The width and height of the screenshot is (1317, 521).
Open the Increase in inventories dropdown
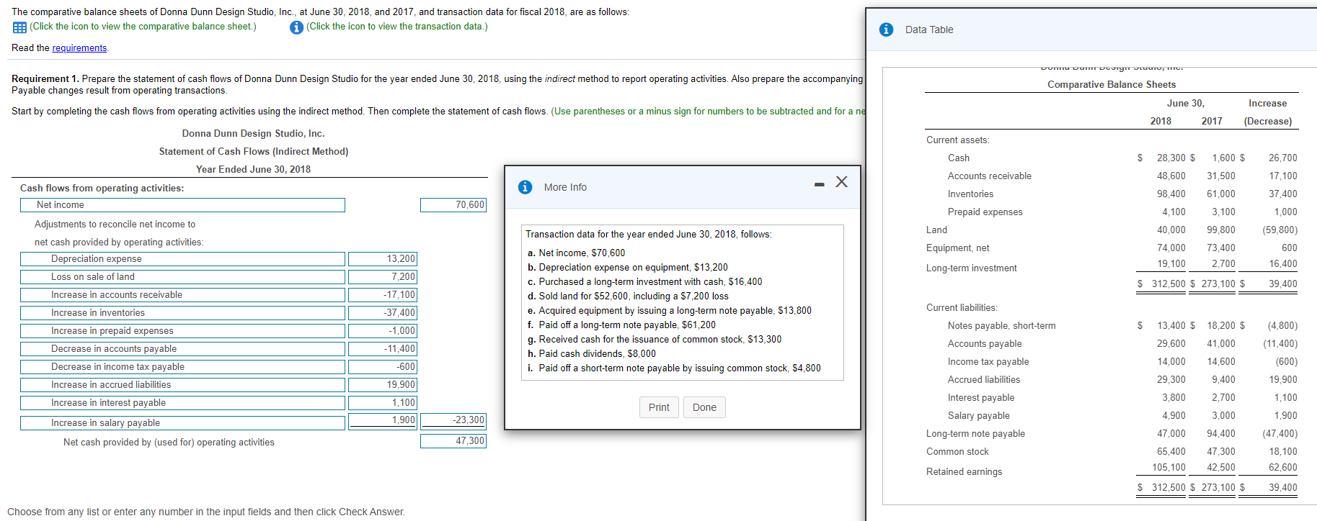point(182,313)
